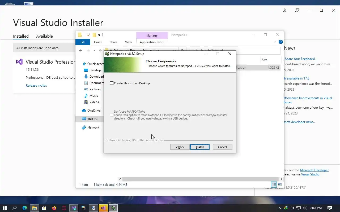340x212 pixels.
Task: Launch Firefox from taskbar
Action: 54,208
